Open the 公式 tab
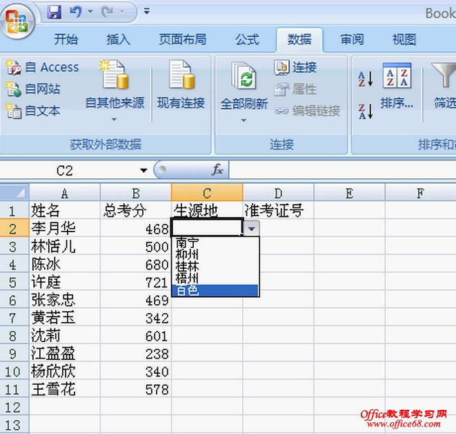456x434 pixels. 247,39
